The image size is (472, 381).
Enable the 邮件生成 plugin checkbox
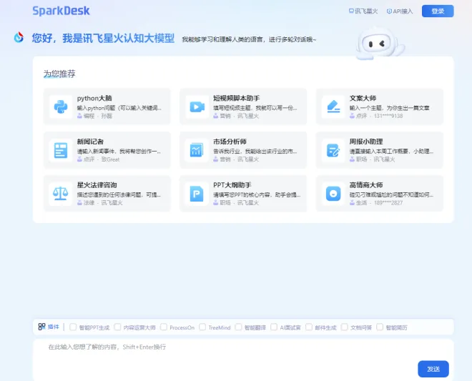click(309, 327)
